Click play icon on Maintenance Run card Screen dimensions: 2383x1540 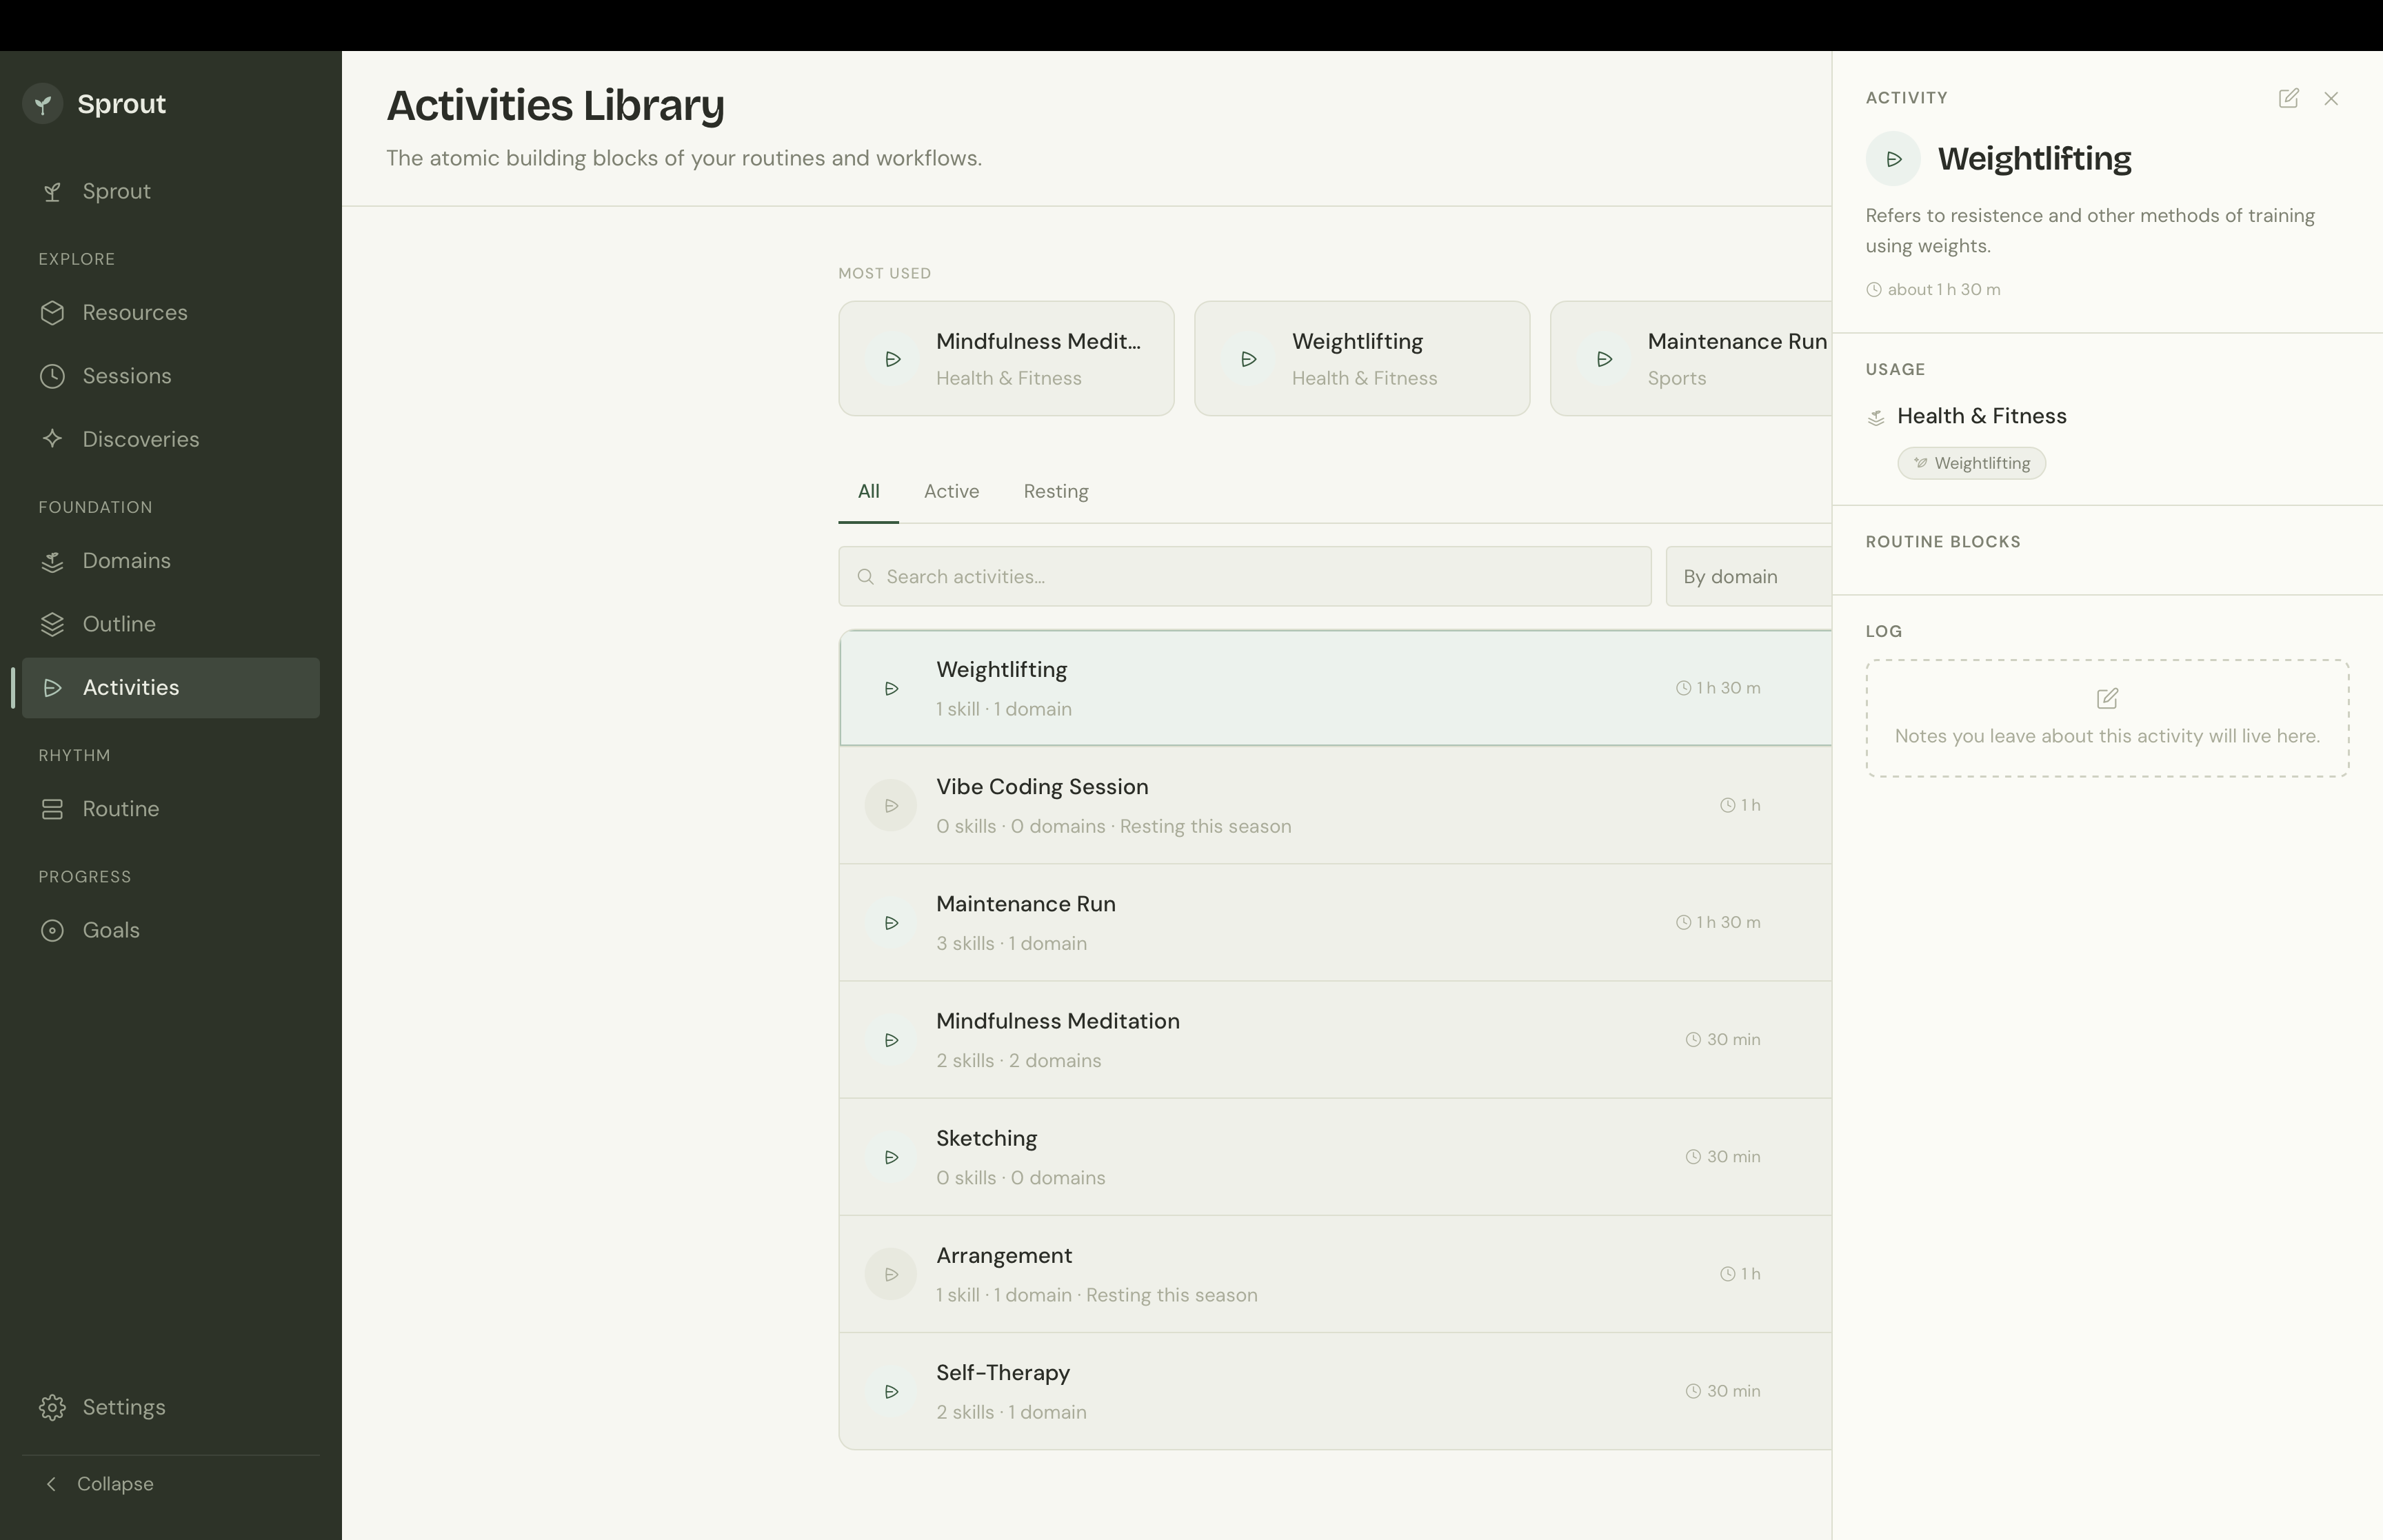click(x=1604, y=359)
